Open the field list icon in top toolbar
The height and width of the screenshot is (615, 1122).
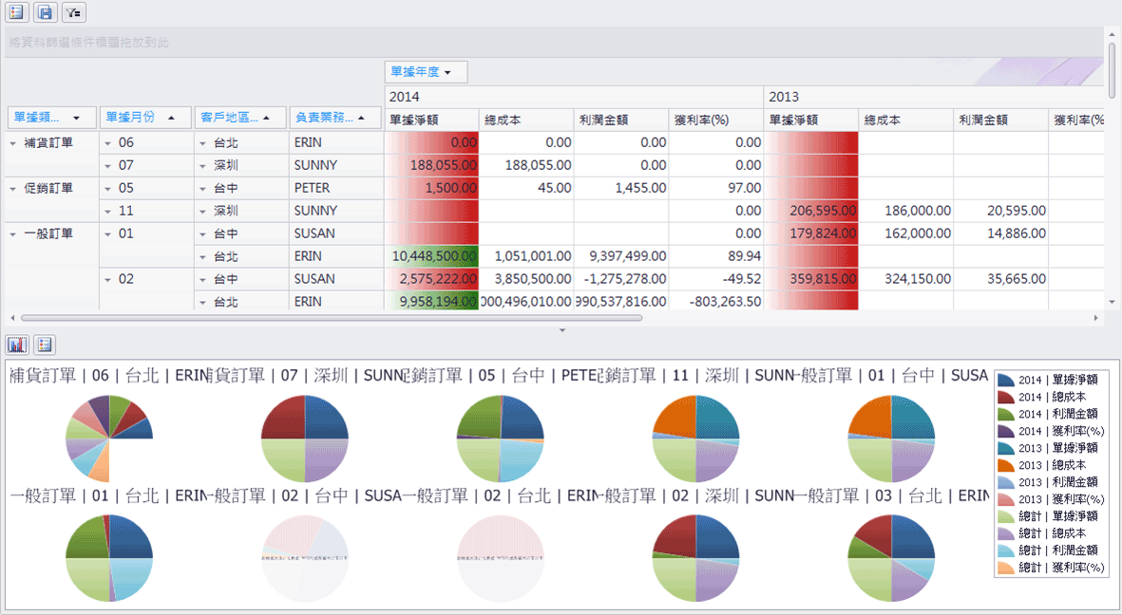pyautogui.click(x=16, y=12)
